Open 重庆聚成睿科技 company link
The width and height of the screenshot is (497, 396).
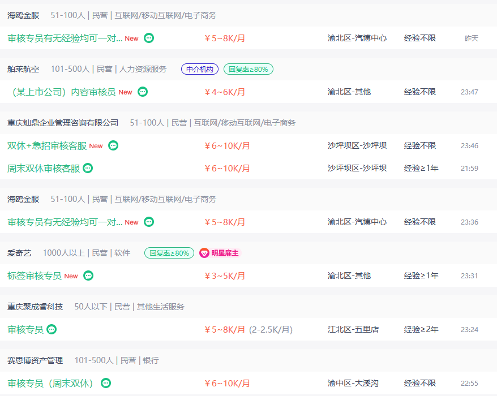[35, 307]
